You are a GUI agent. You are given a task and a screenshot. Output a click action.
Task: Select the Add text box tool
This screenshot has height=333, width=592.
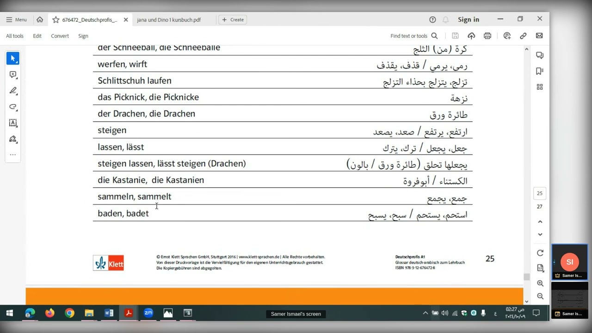(x=13, y=123)
